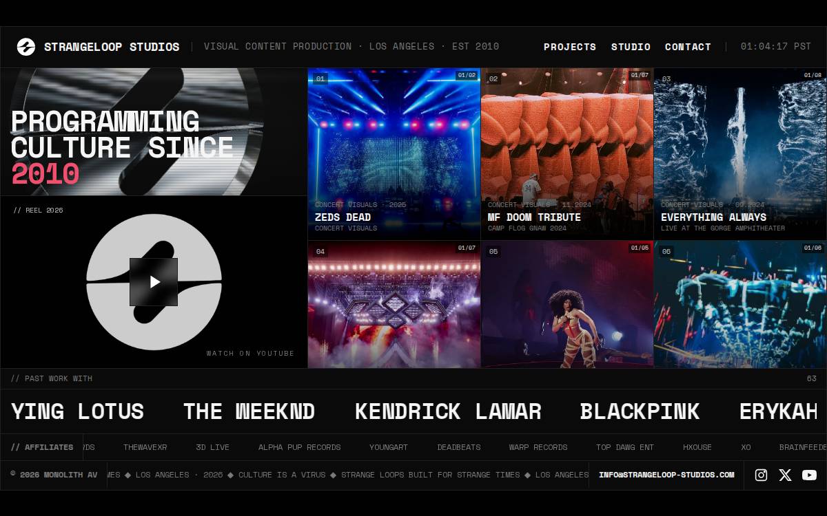This screenshot has width=827, height=516.
Task: Click the Programming Culture Since 2010 headline
Action: [x=123, y=147]
